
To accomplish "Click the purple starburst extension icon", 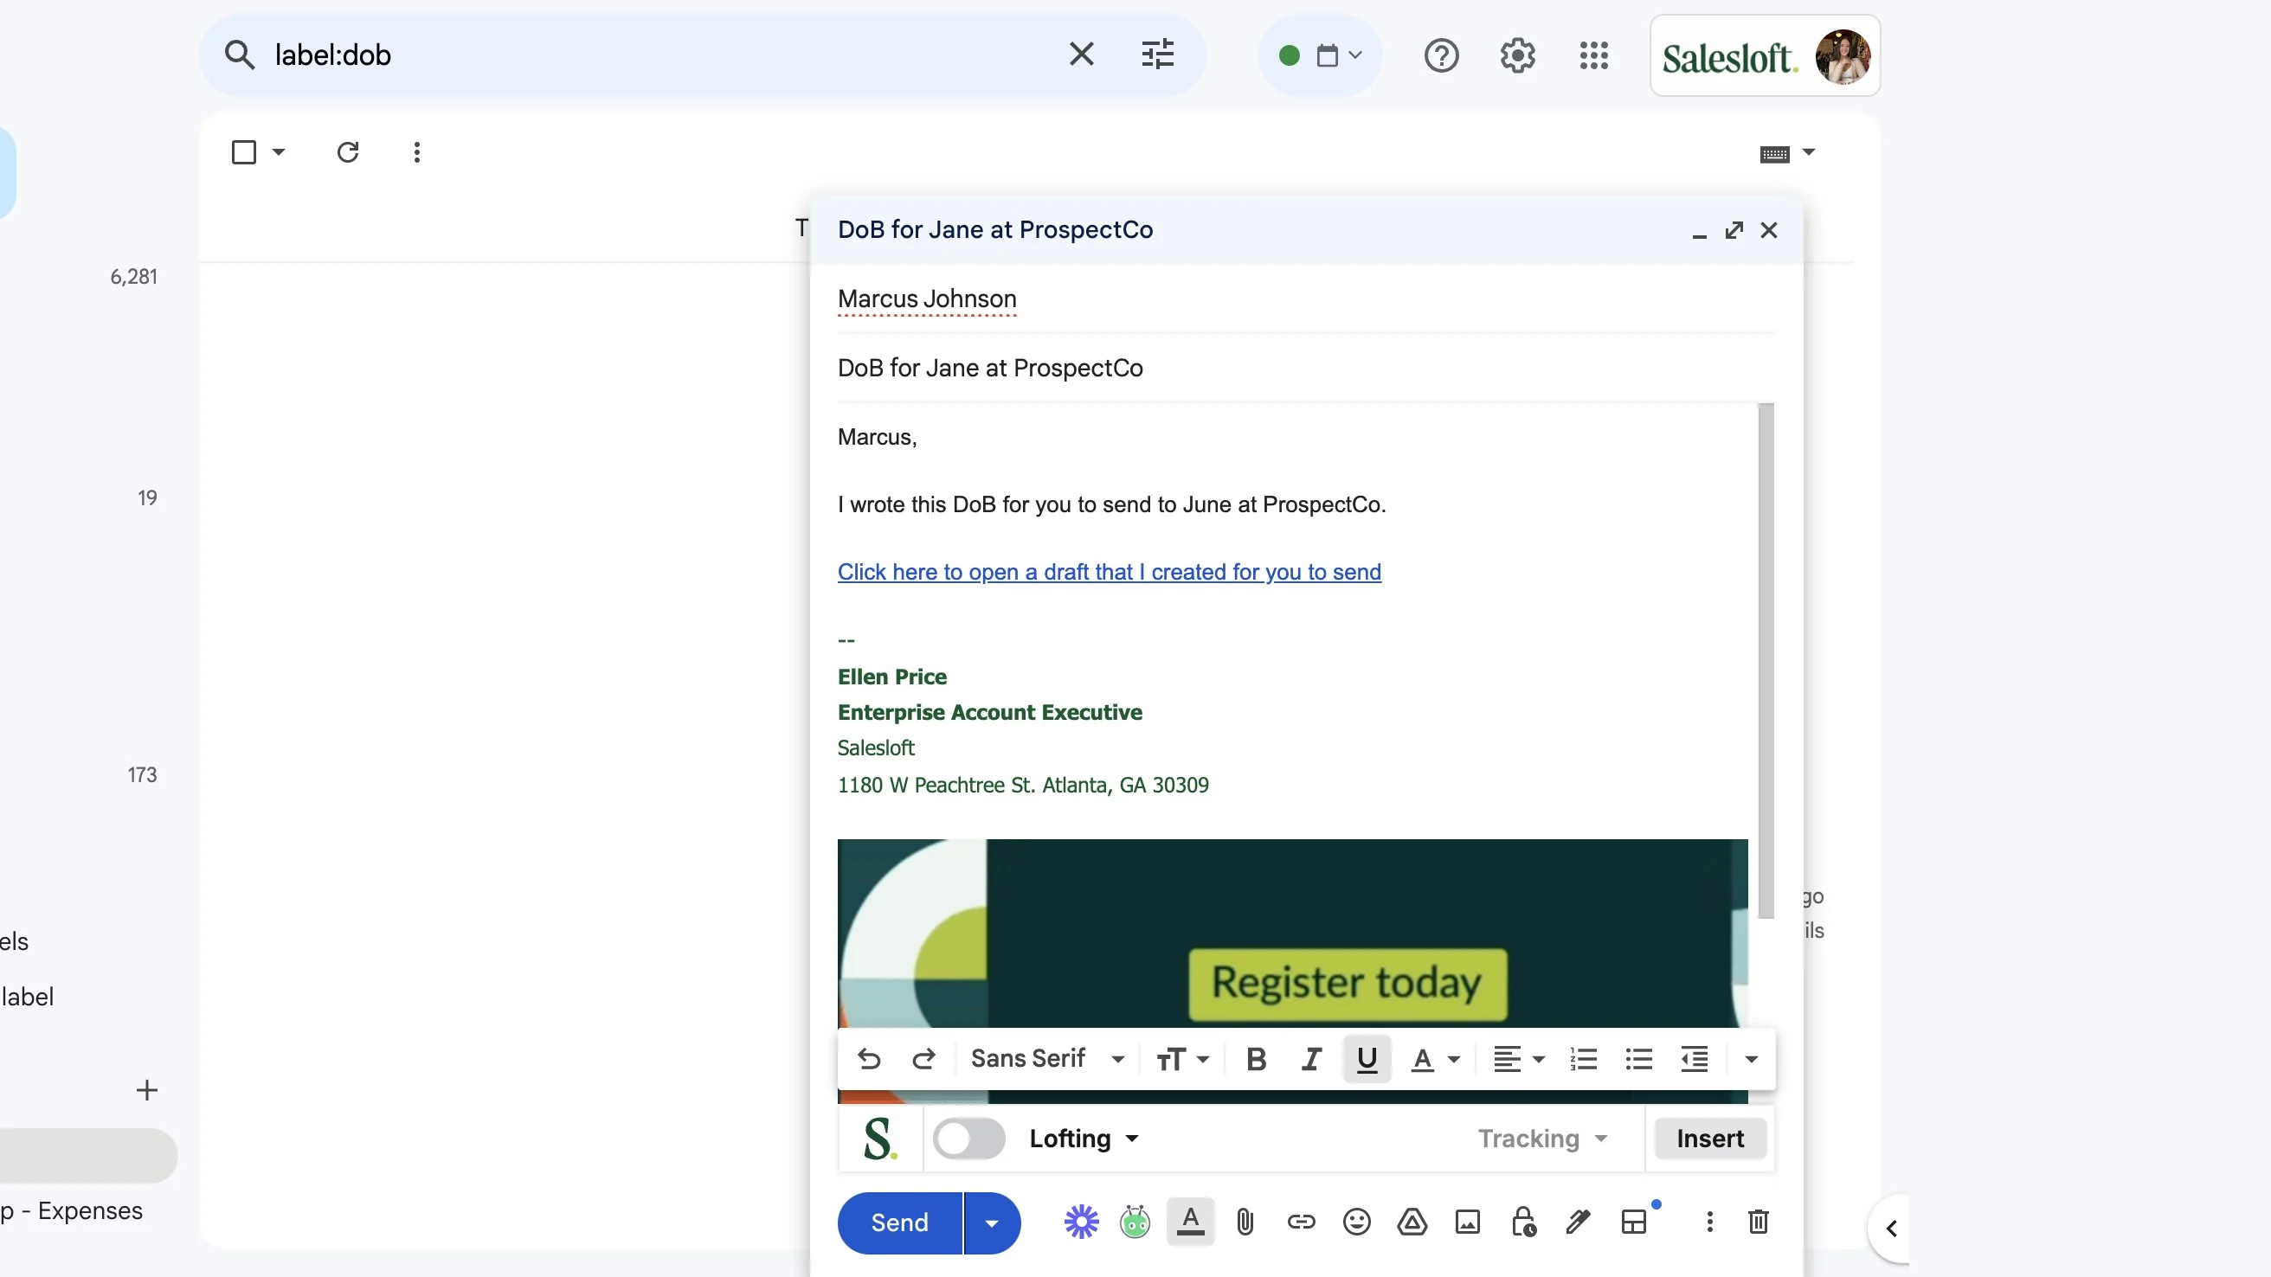I will [x=1081, y=1222].
